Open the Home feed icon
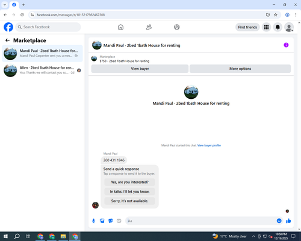301x241 pixels. pos(120,27)
